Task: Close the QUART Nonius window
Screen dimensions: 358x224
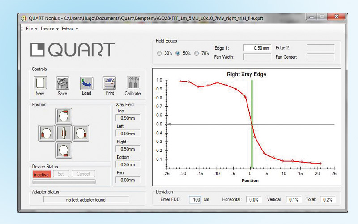Action: click(337, 17)
